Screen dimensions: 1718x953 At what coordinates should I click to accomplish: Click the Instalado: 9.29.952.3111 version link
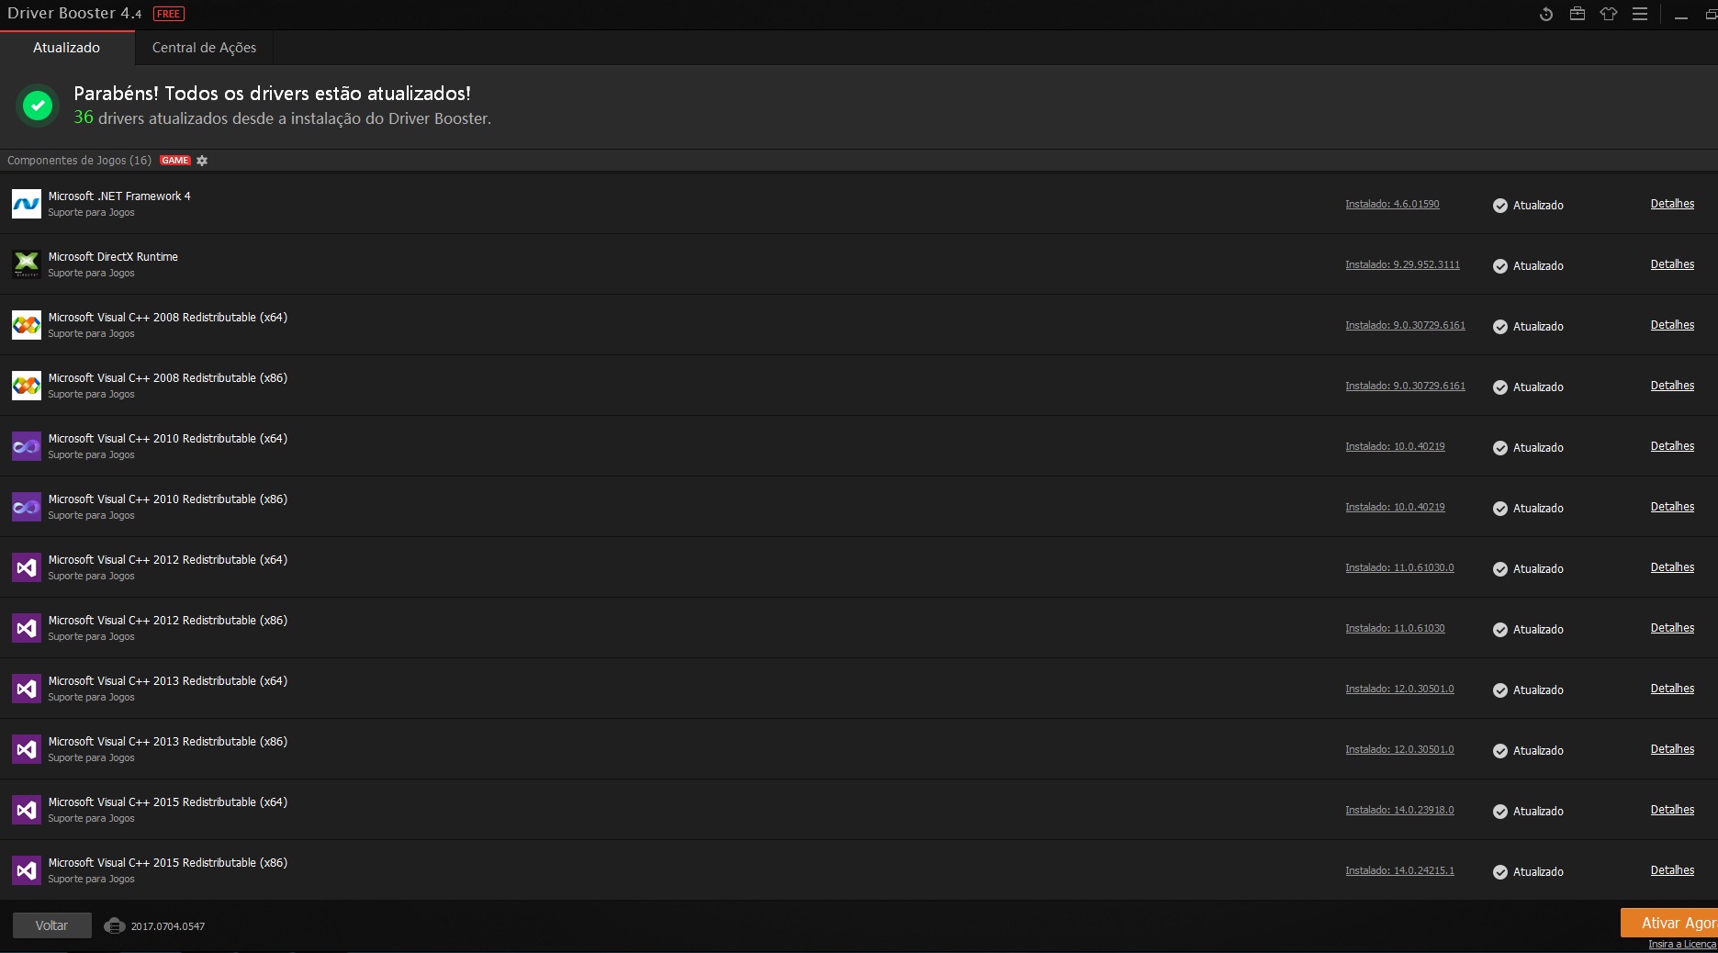click(1402, 264)
